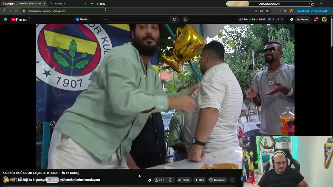Dislike the video
The height and width of the screenshot is (187, 333).
(x=171, y=180)
